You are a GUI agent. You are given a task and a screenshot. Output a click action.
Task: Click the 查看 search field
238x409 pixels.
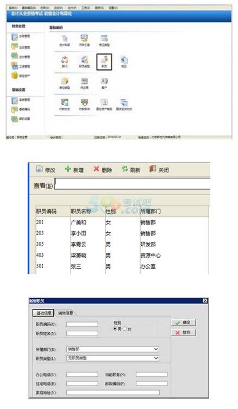133,184
